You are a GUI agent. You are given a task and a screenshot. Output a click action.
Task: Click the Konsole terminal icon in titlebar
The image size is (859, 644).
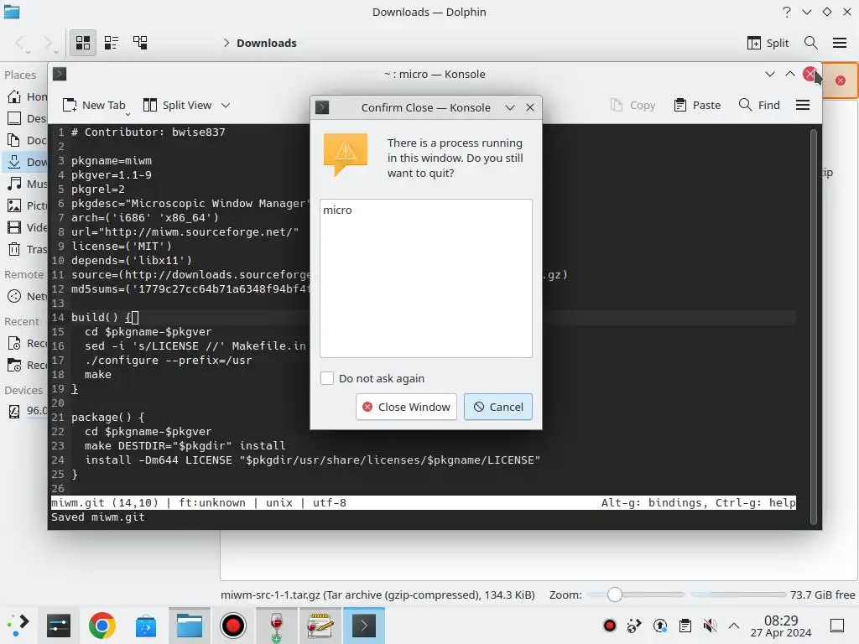click(x=60, y=74)
